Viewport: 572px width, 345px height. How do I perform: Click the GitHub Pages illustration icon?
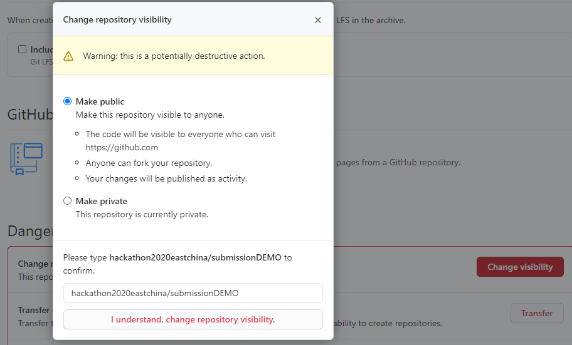click(26, 158)
